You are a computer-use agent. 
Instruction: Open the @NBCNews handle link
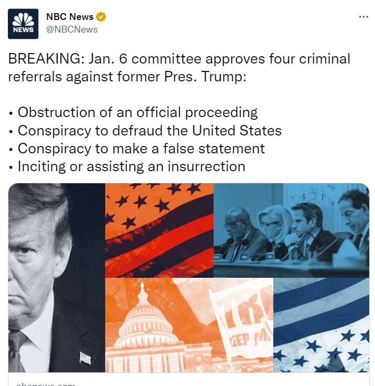pyautogui.click(x=72, y=29)
